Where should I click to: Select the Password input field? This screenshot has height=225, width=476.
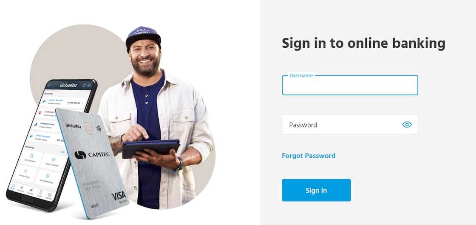350,125
